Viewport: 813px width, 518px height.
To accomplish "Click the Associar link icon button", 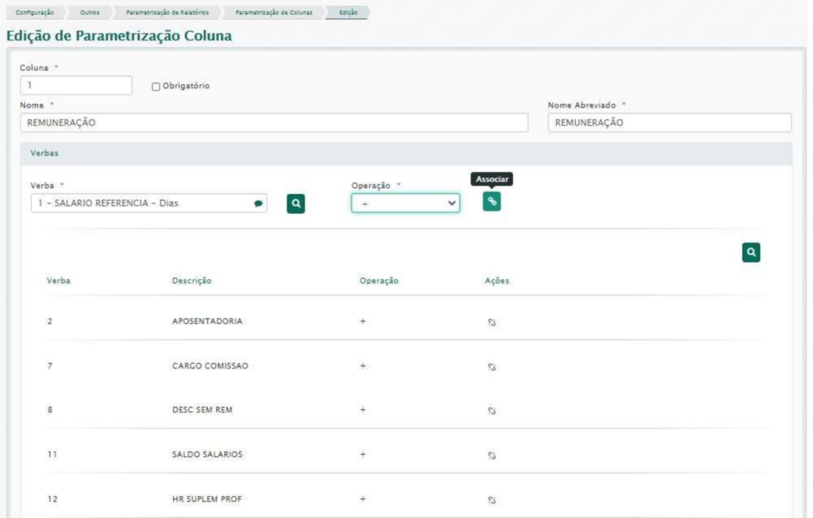I will coord(492,202).
